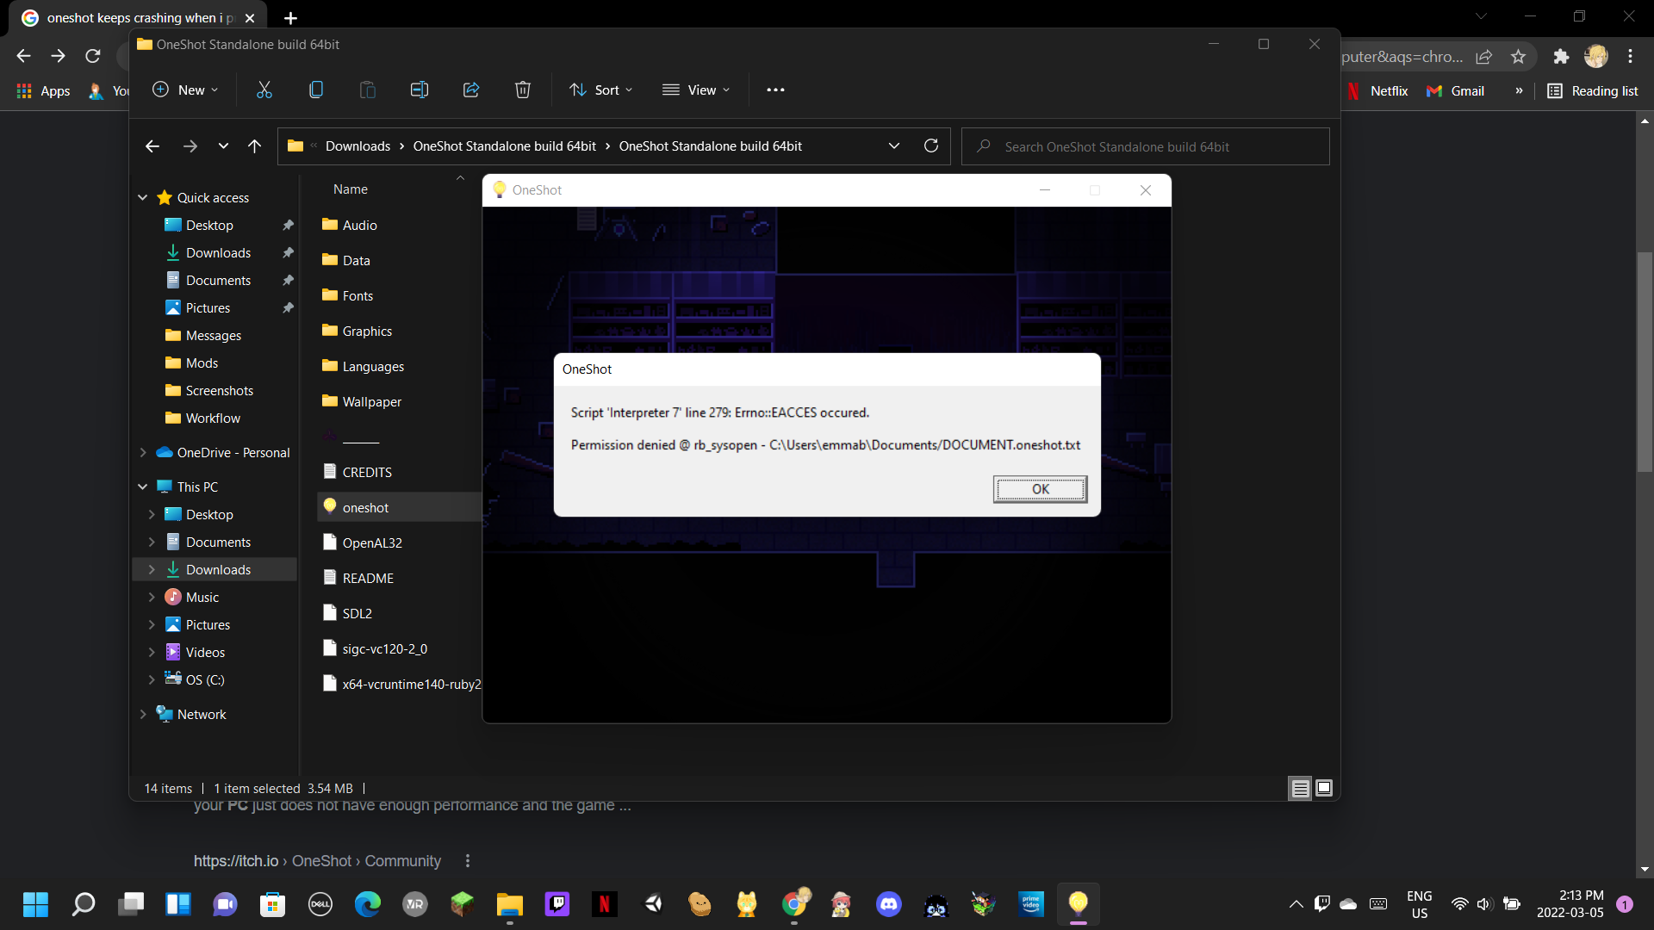The image size is (1654, 930).
Task: Open the See more three-dots menu
Action: point(775,90)
